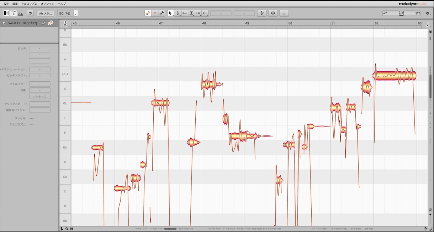Open the ヘルプ menu
This screenshot has height=232, width=434.
click(62, 4)
